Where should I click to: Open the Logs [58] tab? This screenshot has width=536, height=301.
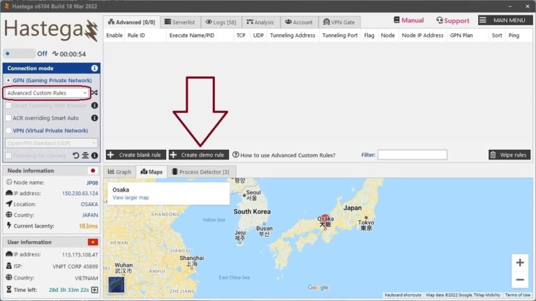221,22
